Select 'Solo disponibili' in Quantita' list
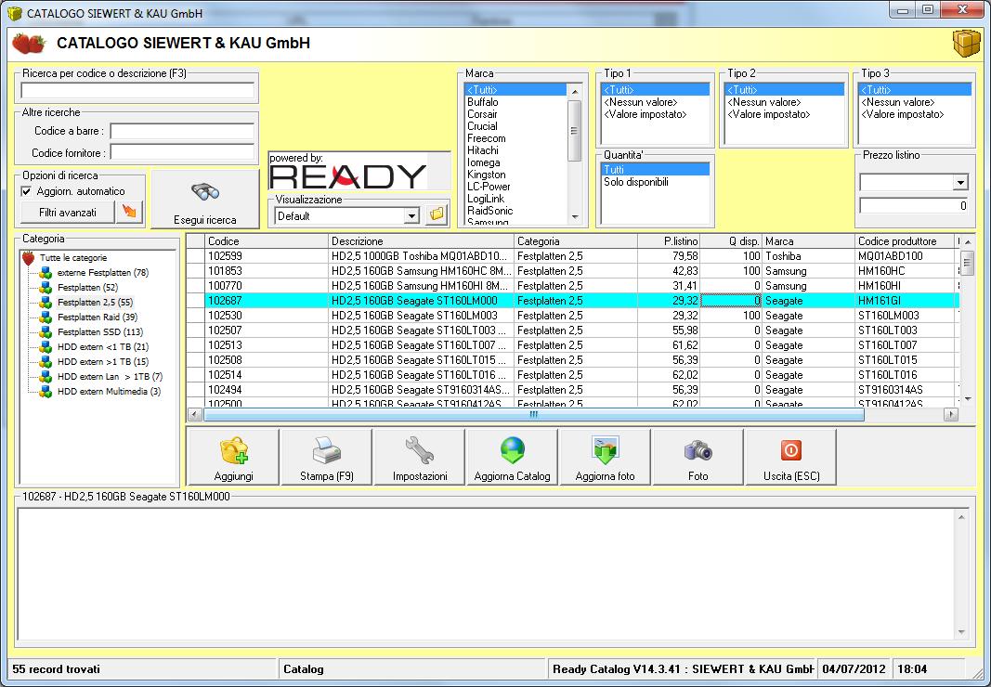 (635, 182)
